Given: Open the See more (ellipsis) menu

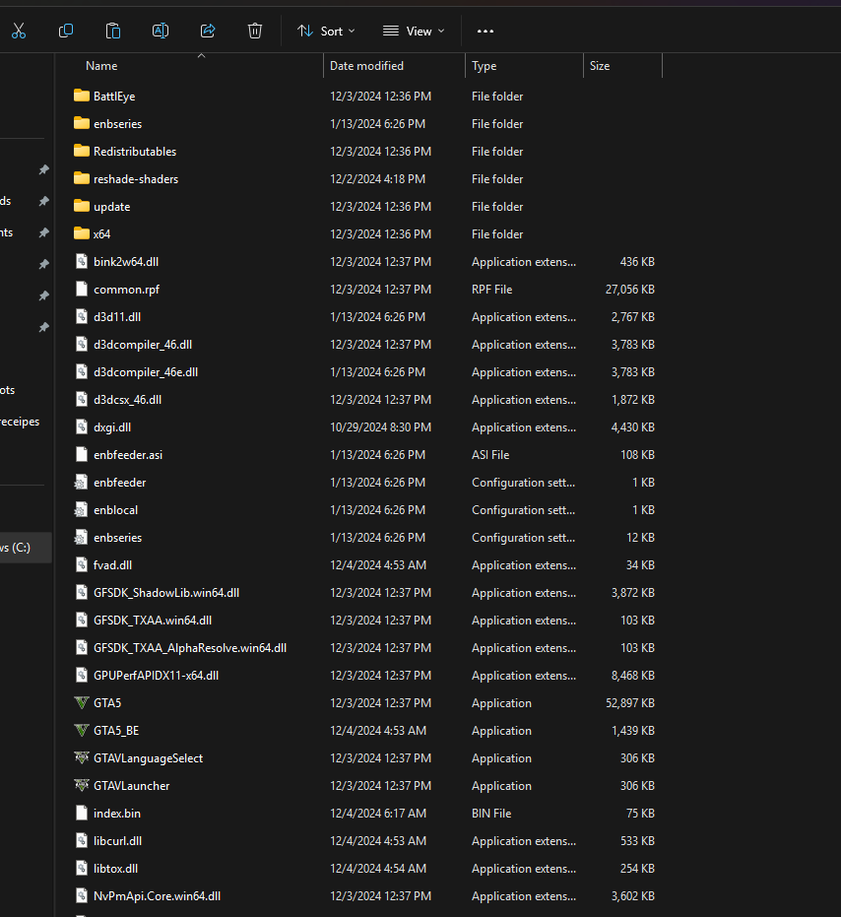Looking at the screenshot, I should pyautogui.click(x=485, y=31).
